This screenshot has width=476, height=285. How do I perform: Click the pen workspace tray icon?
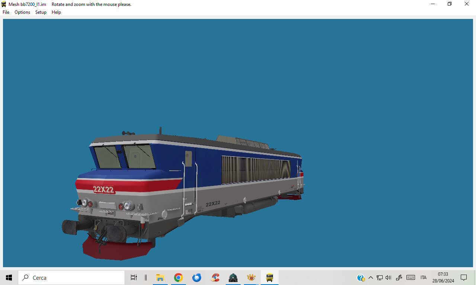click(399, 278)
